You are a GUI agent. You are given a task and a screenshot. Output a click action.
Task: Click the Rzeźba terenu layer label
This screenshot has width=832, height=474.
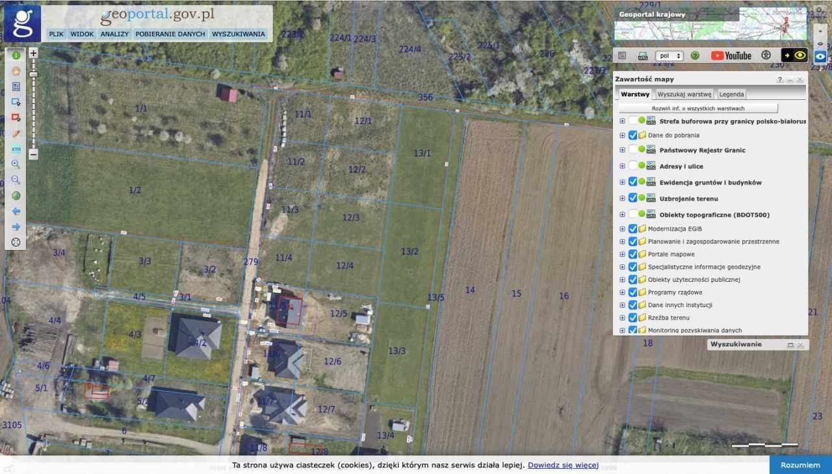click(669, 318)
